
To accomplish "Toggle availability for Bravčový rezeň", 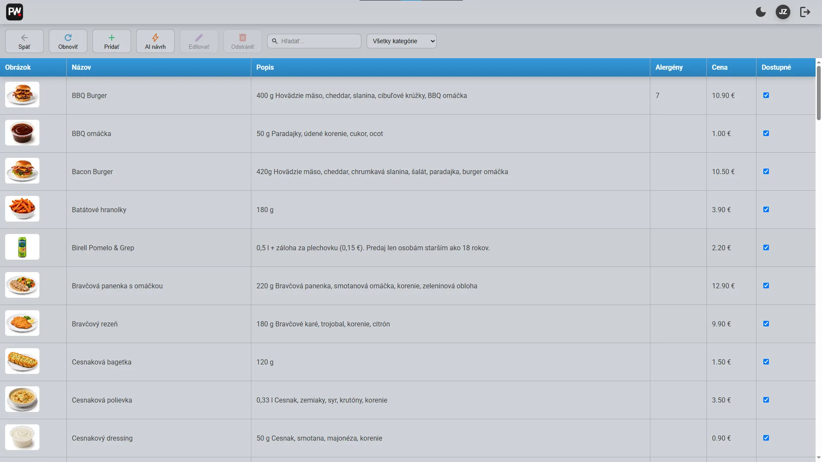I will coord(766,324).
